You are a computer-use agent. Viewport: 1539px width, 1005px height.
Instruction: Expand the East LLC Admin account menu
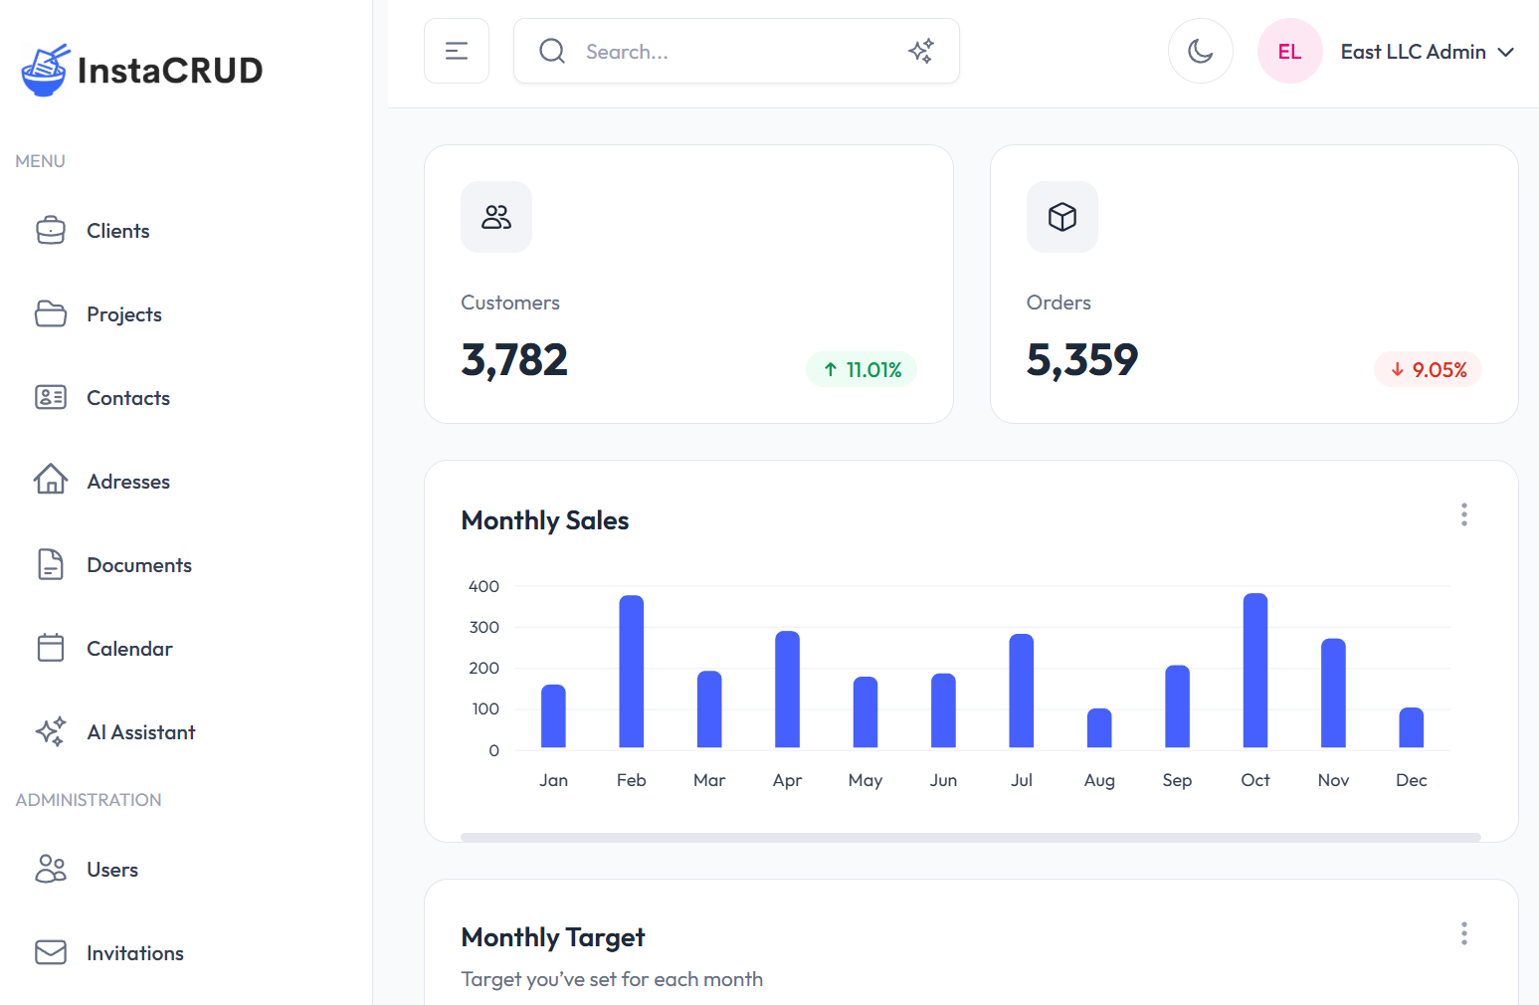(x=1427, y=51)
